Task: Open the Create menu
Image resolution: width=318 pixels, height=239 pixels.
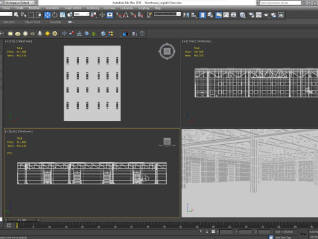Action: point(19,8)
